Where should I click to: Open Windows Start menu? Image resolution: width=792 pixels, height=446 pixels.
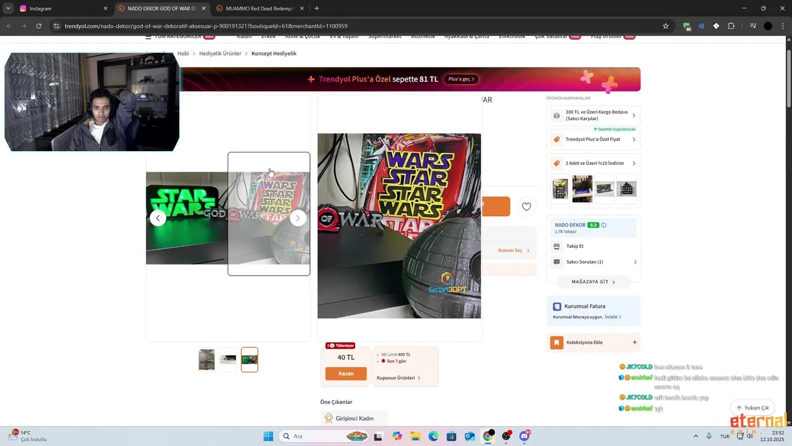coord(268,436)
